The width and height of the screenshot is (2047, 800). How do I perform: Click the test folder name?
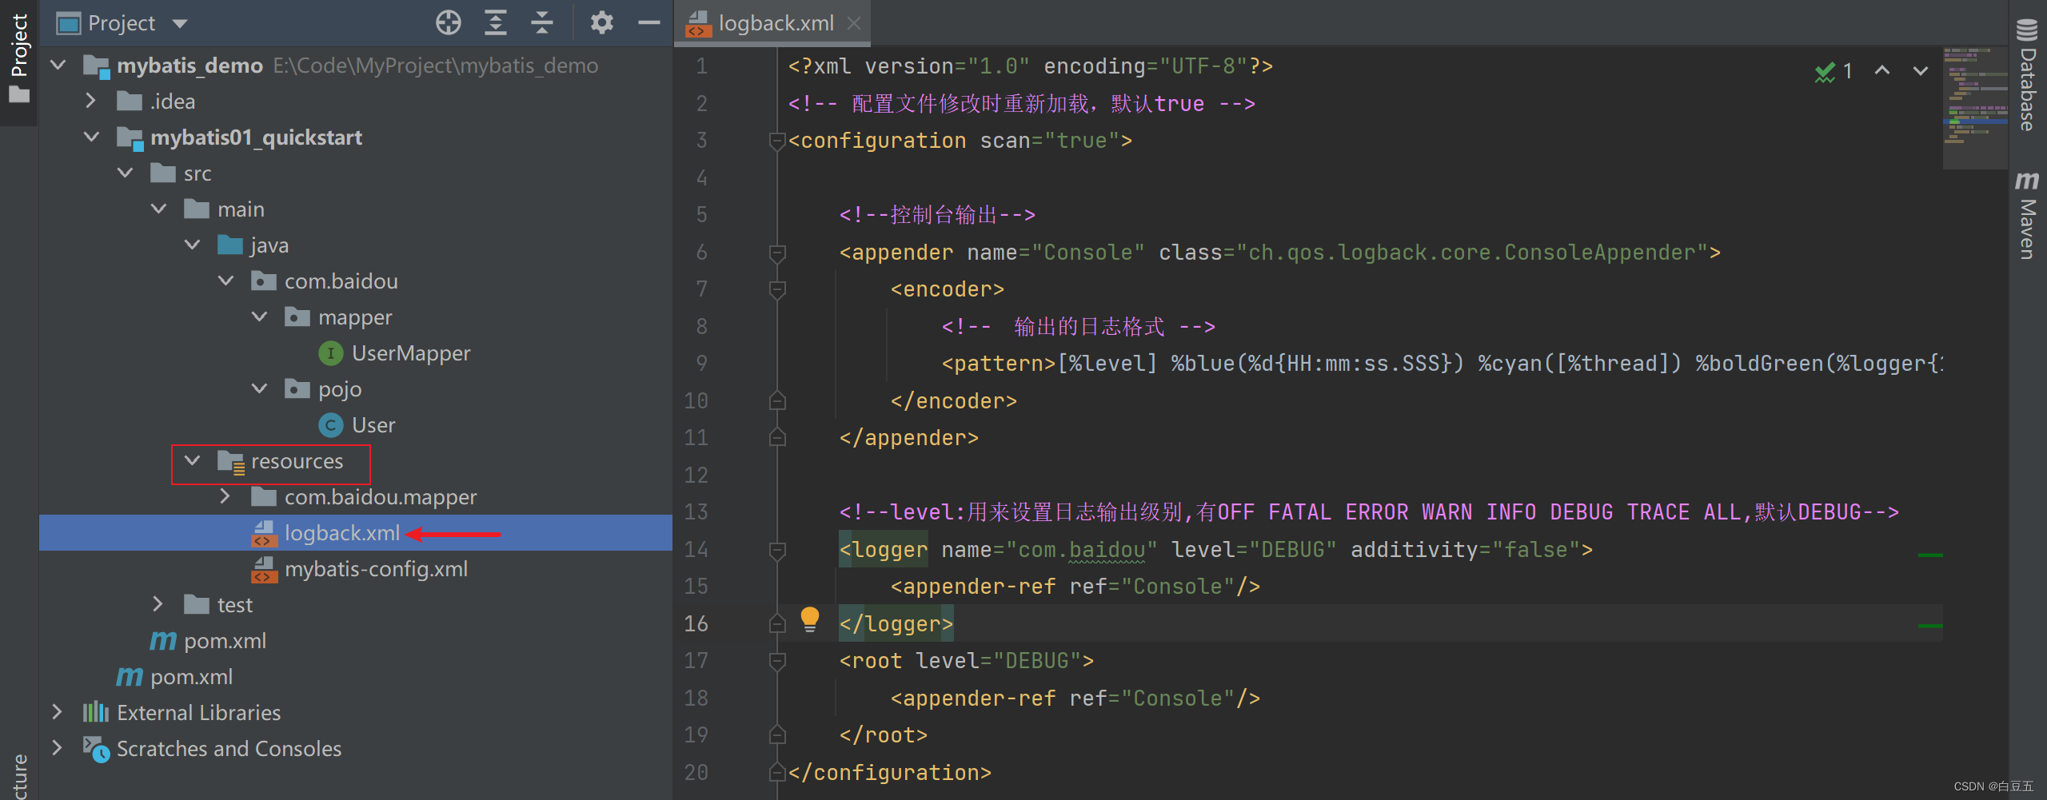(235, 605)
